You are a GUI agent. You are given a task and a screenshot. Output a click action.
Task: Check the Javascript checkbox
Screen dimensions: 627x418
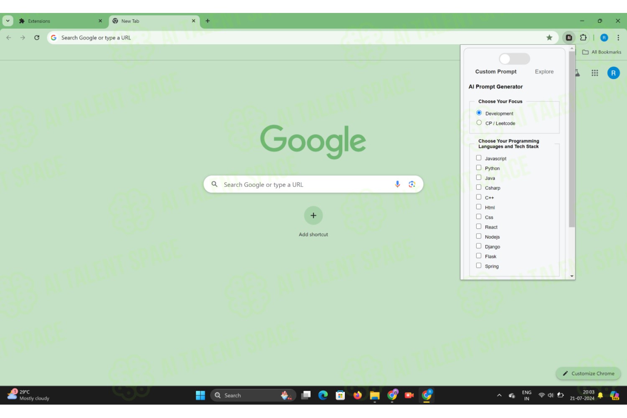point(479,158)
